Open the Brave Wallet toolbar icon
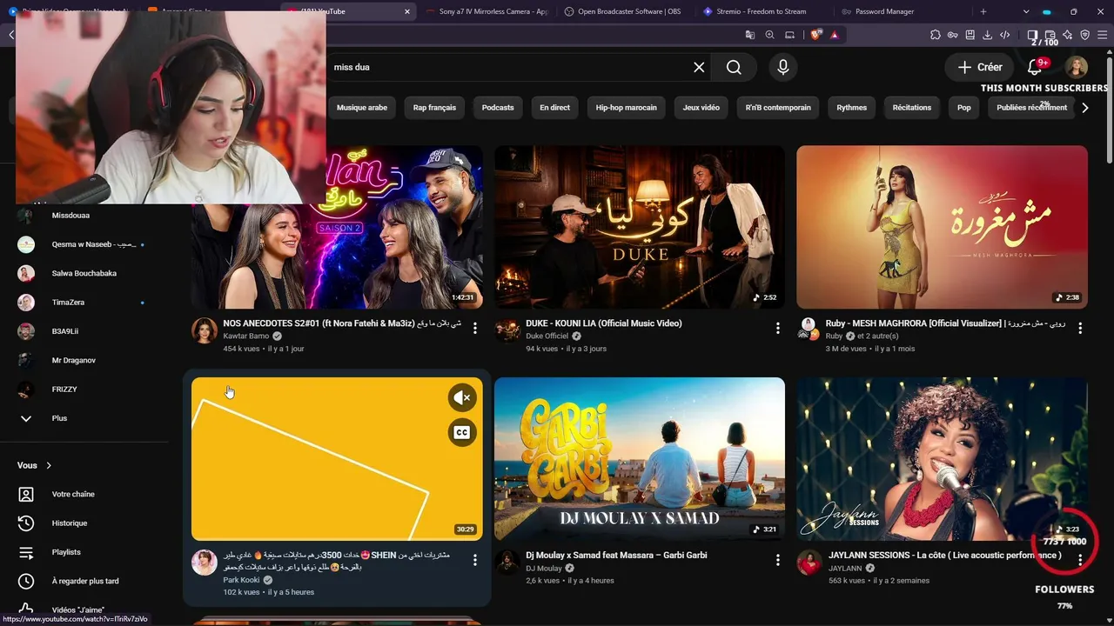Screen dimensions: 1114x626 tap(1050, 35)
